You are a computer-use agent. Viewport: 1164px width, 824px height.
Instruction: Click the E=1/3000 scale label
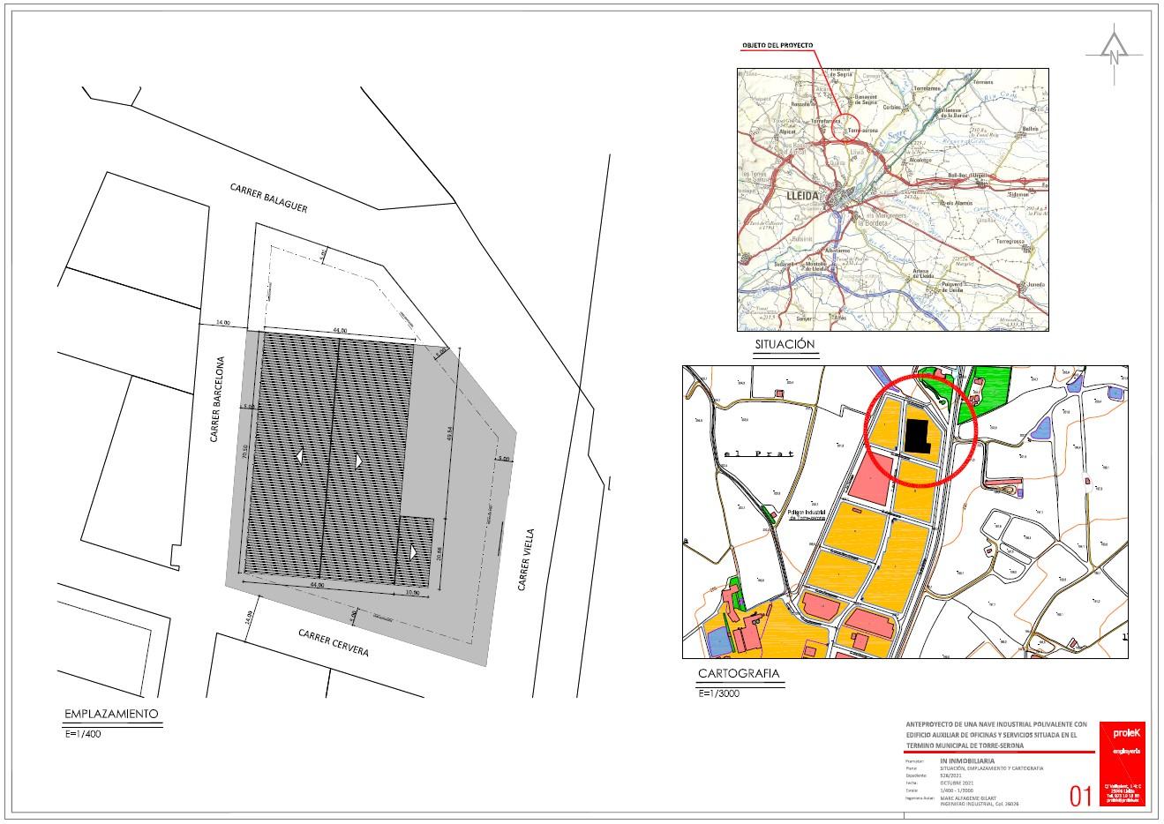tap(717, 694)
